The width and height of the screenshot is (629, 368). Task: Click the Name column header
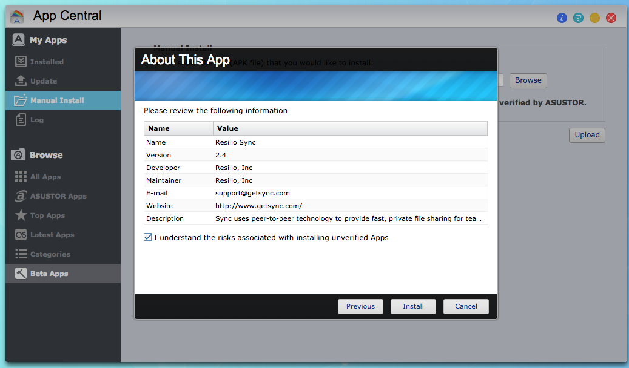178,128
